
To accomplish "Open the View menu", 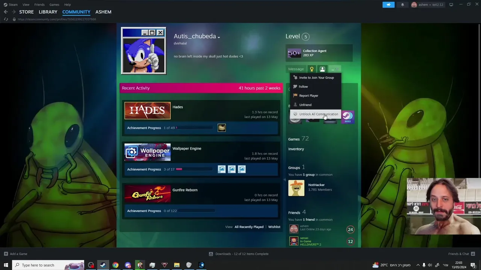I will coord(26,4).
